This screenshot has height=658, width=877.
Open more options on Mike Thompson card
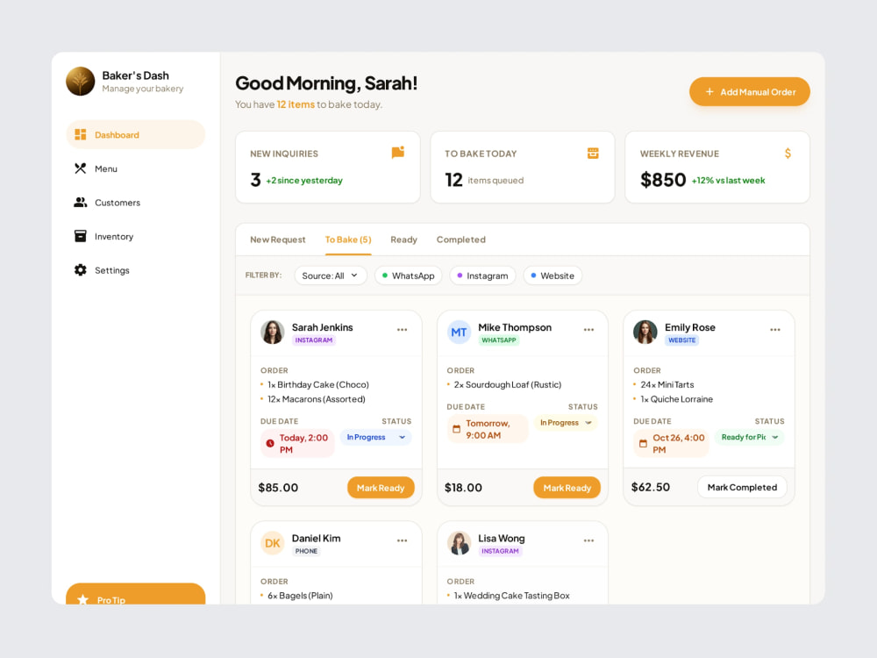coord(588,330)
